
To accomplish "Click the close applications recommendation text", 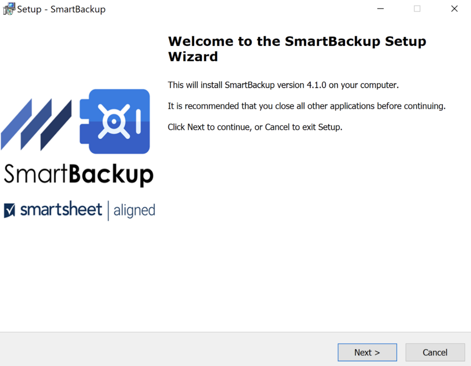I will coord(307,106).
